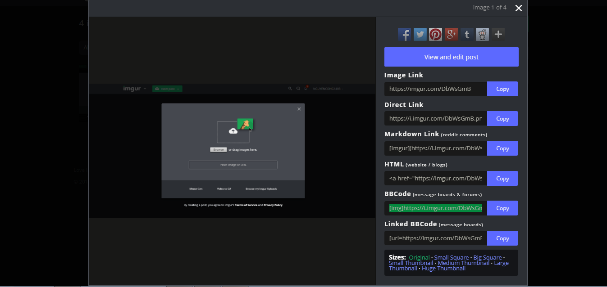The image size is (607, 287).
Task: Choose Large Thumbnail size
Action: pyautogui.click(x=501, y=263)
